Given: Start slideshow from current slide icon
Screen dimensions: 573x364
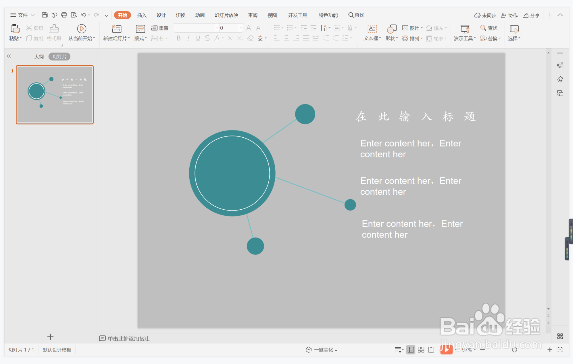Looking at the screenshot, I should pos(81,29).
